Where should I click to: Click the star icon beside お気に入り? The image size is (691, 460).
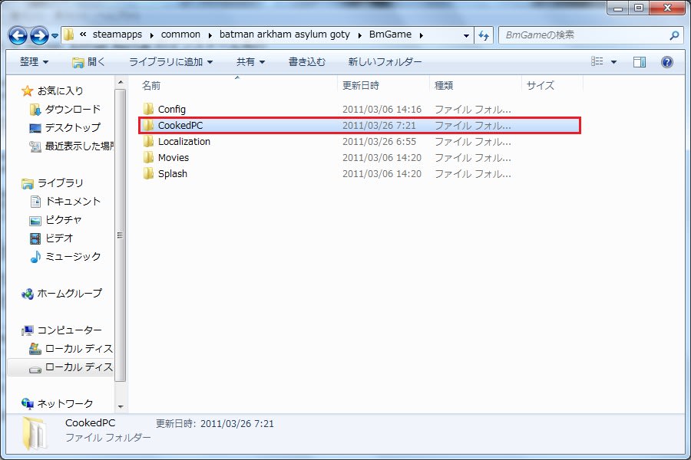[x=28, y=91]
